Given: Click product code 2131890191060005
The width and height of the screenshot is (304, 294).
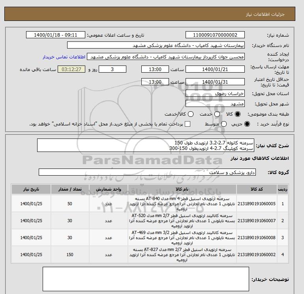Looking at the screenshot, I should 257,204.
